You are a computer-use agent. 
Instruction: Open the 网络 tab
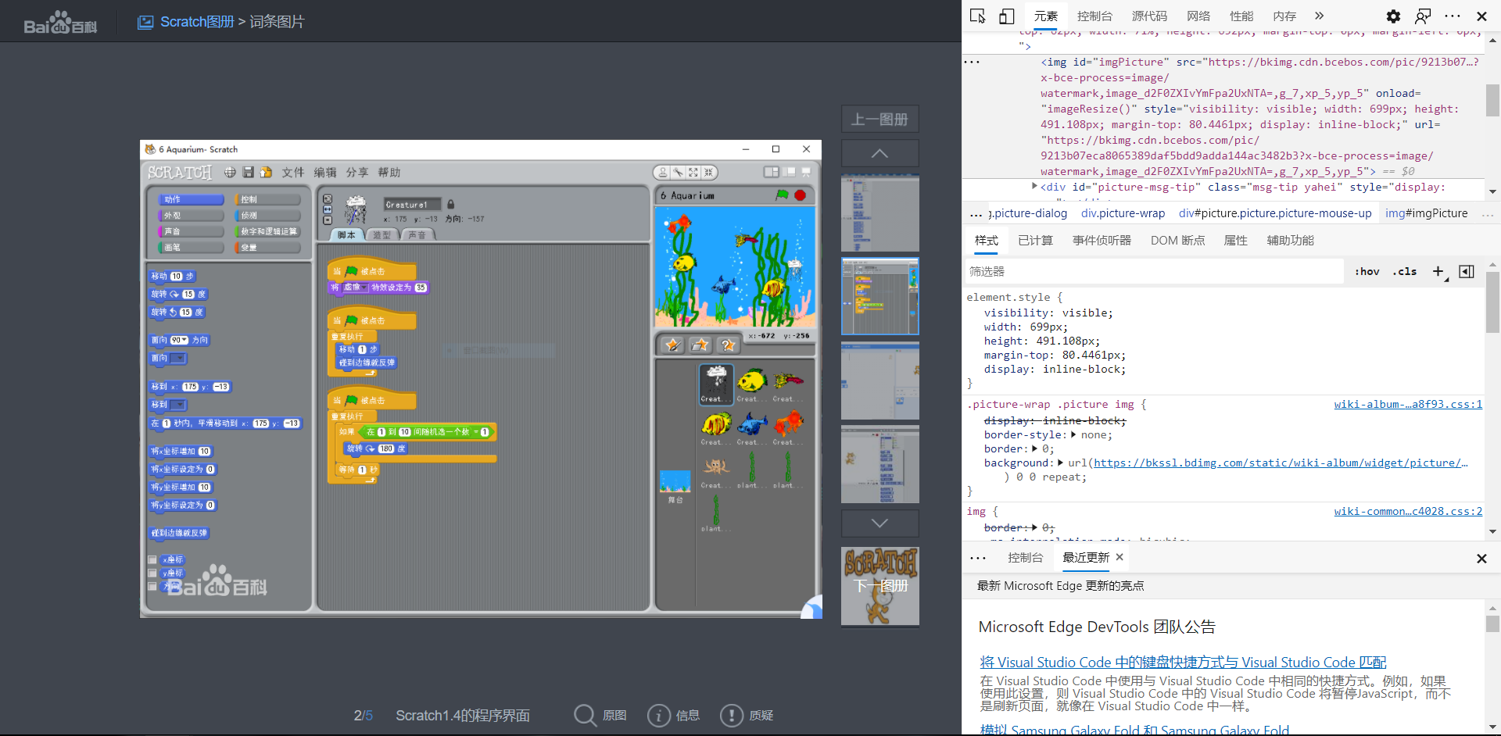point(1198,16)
